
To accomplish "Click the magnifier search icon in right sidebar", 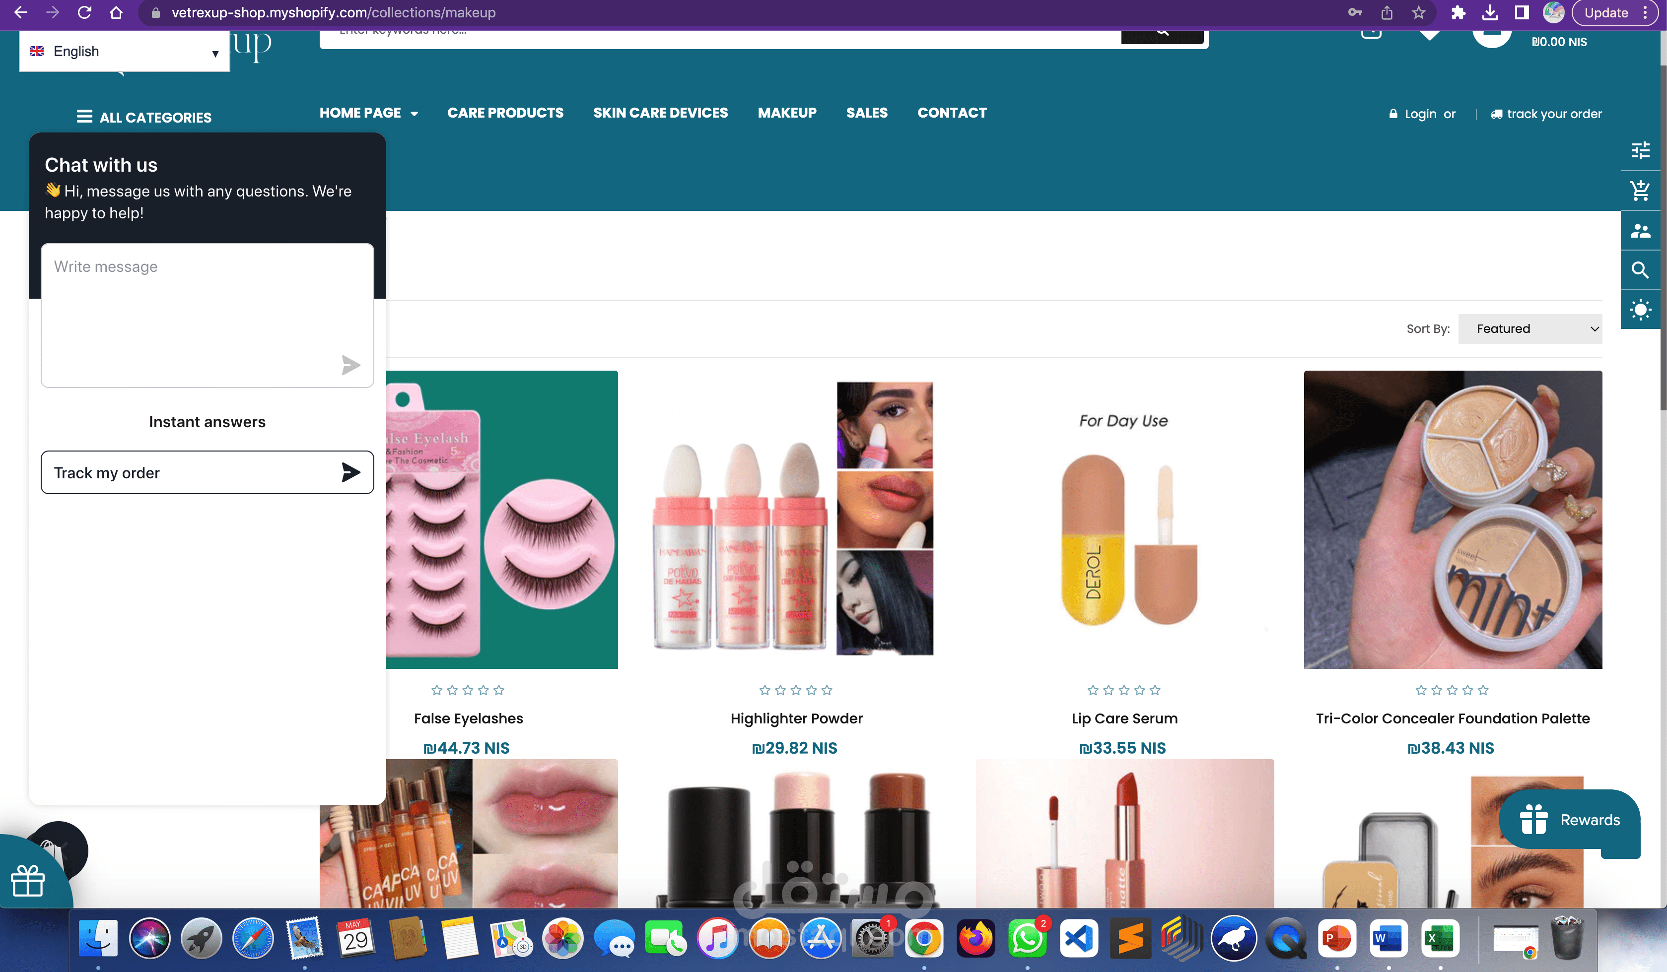I will (x=1641, y=270).
